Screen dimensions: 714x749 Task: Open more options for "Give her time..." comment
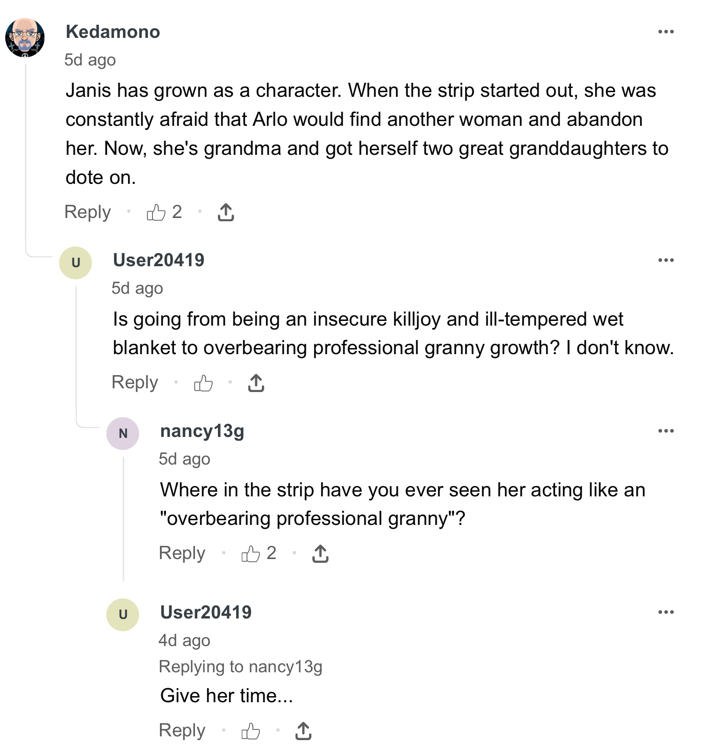(666, 612)
